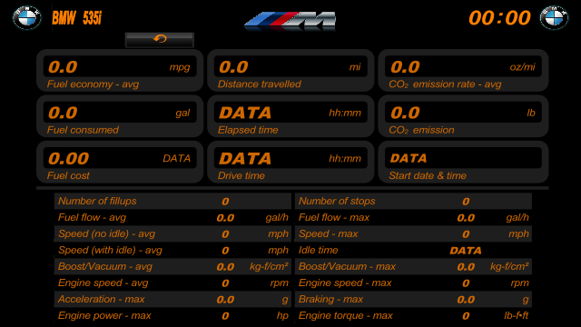Click the BMW logo at top left
581x327 pixels.
26,17
